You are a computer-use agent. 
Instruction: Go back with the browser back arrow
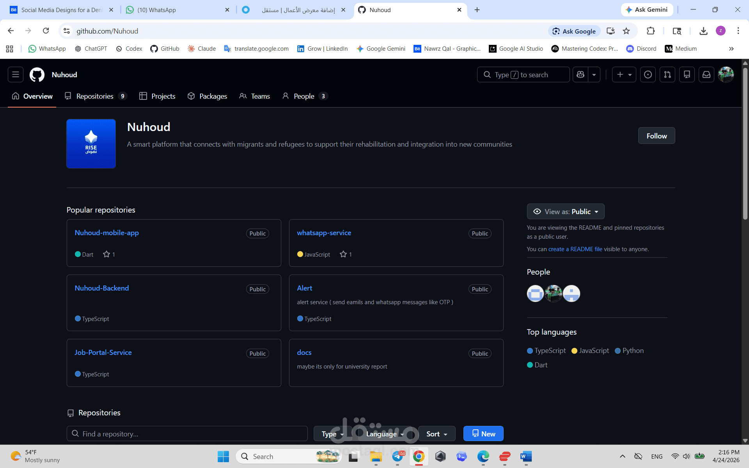[x=11, y=31]
